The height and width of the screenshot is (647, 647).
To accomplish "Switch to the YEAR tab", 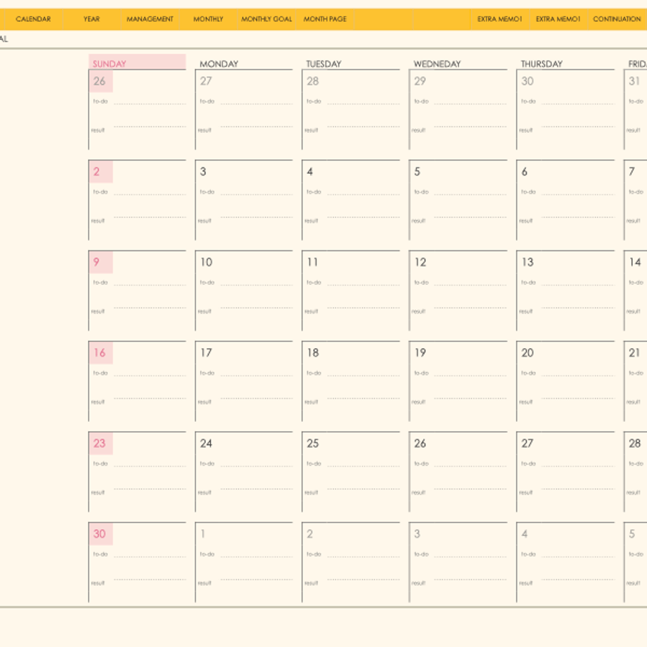I will 91,19.
